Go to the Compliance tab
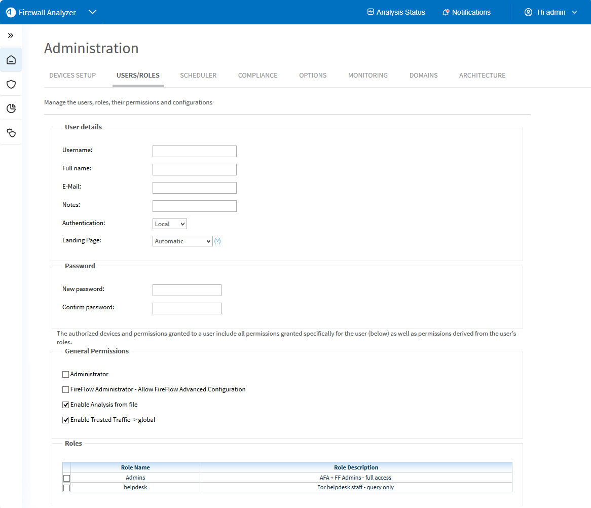Screen dimensions: 591x508 (257, 76)
